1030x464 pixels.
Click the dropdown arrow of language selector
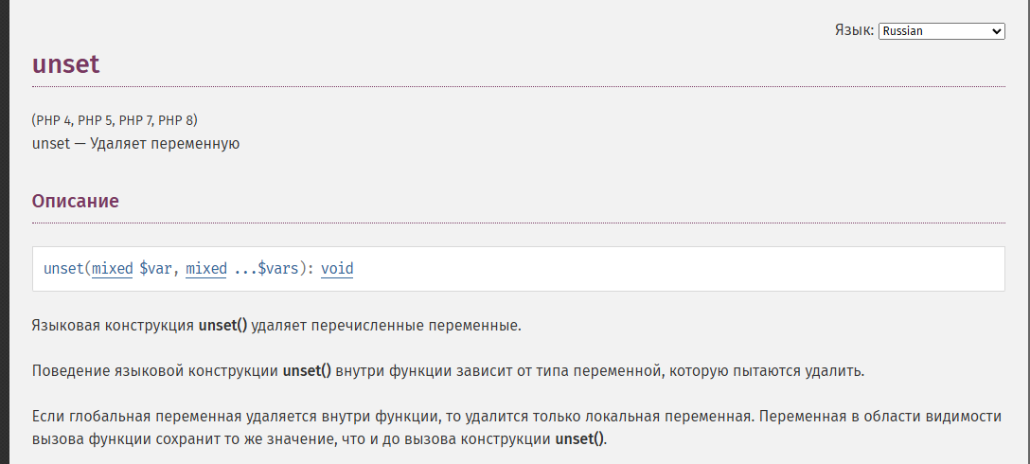[996, 31]
